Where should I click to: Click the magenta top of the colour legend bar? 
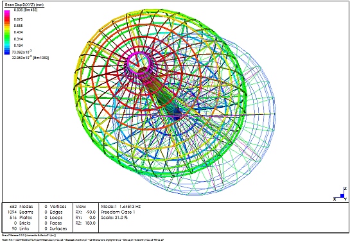click(7, 13)
